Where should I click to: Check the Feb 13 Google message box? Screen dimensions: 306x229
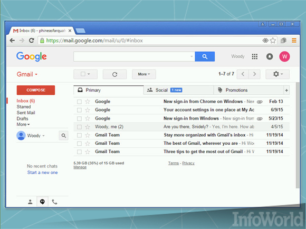[79, 102]
